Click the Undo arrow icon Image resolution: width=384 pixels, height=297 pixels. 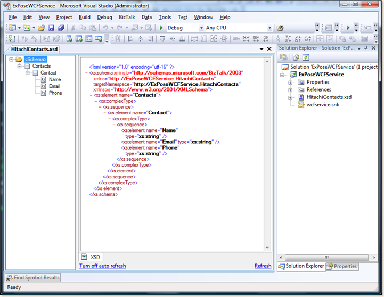point(105,28)
